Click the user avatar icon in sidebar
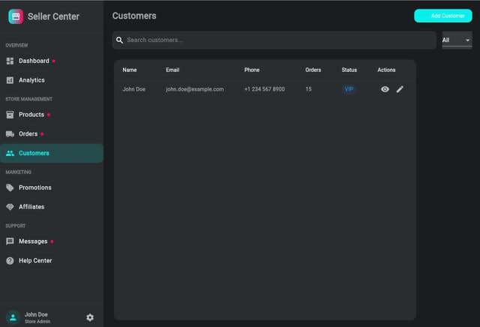This screenshot has width=480, height=327. point(13,317)
